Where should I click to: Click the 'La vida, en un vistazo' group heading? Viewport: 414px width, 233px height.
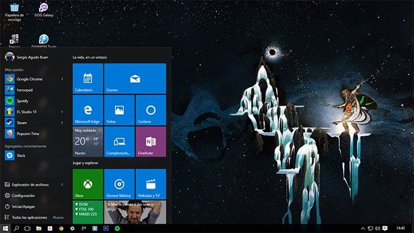(x=90, y=57)
